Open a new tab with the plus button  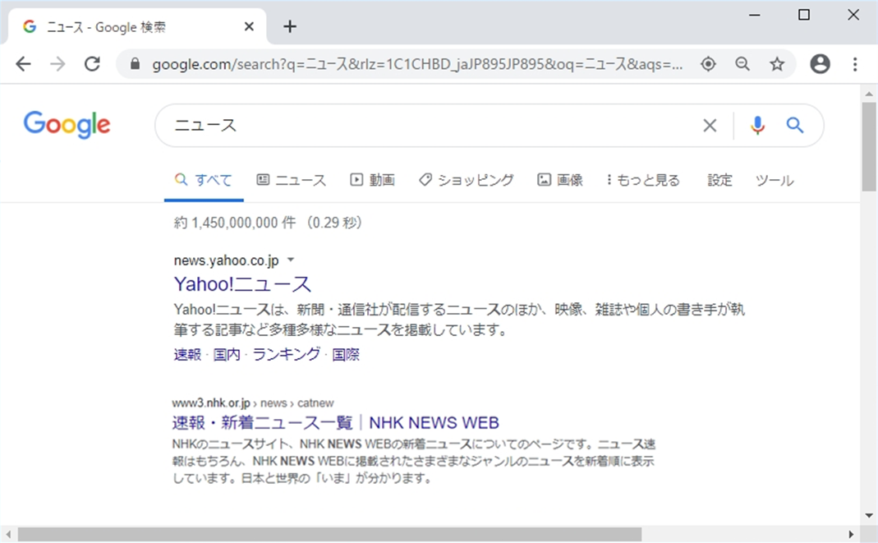coord(289,26)
